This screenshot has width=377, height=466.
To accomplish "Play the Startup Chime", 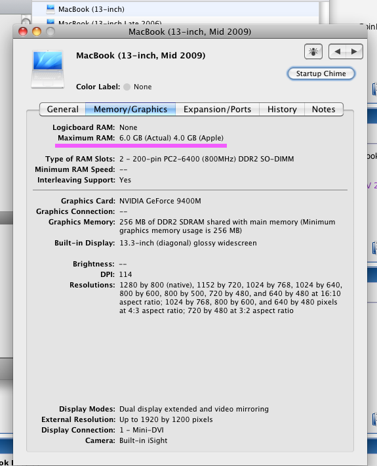I will [x=321, y=74].
